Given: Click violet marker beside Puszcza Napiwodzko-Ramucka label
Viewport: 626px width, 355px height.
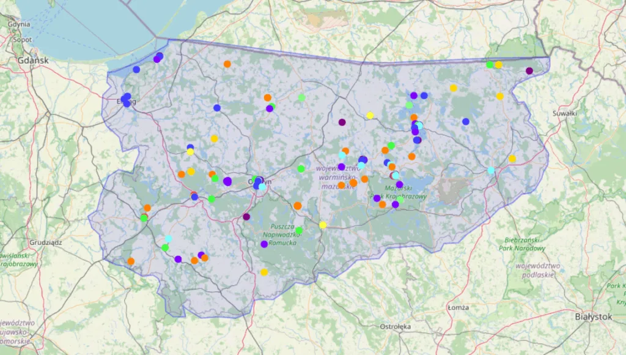Looking at the screenshot, I should (x=264, y=244).
